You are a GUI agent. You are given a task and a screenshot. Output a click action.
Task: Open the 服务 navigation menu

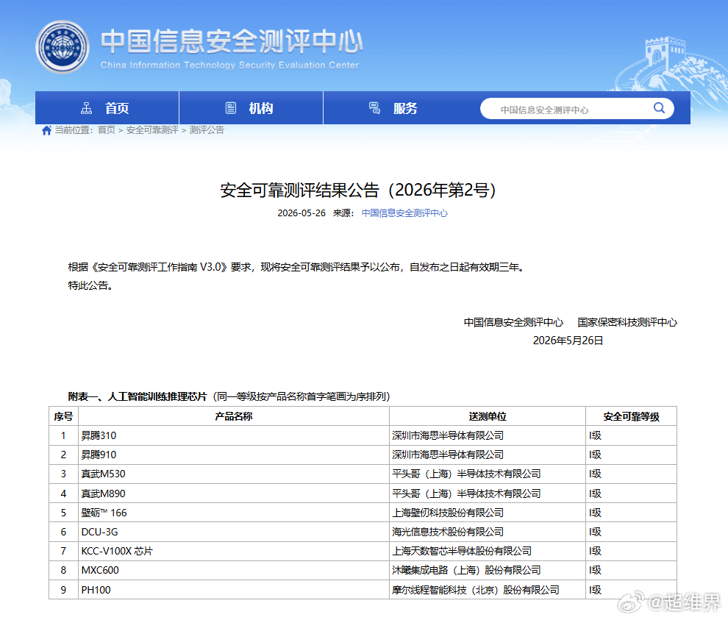pos(396,107)
